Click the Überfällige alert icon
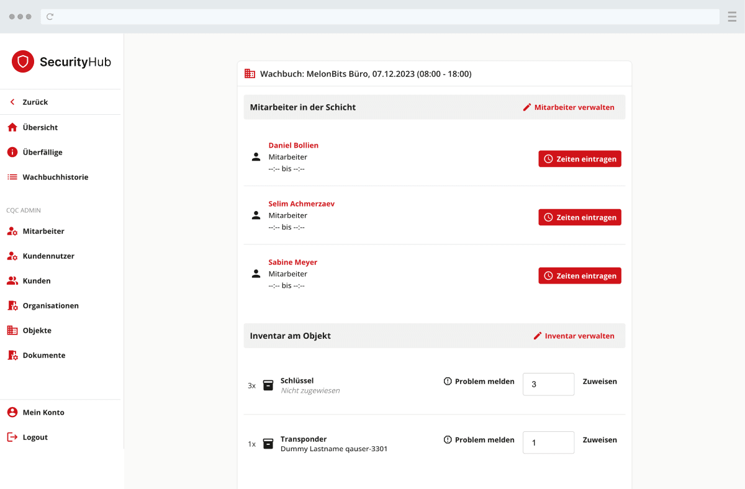This screenshot has width=745, height=489. (x=12, y=152)
